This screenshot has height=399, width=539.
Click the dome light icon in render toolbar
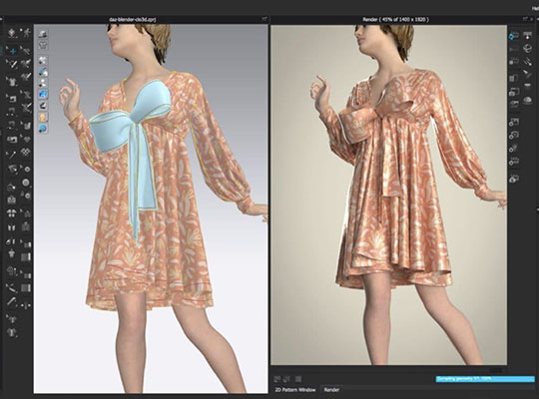(x=527, y=101)
